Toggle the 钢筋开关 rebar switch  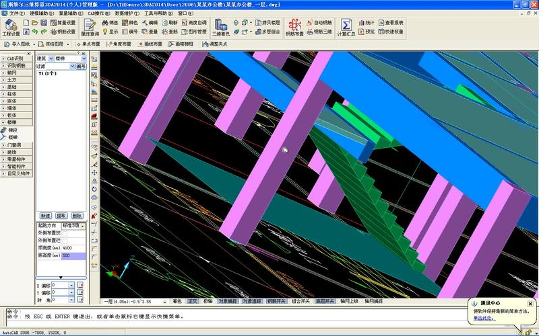(x=276, y=301)
